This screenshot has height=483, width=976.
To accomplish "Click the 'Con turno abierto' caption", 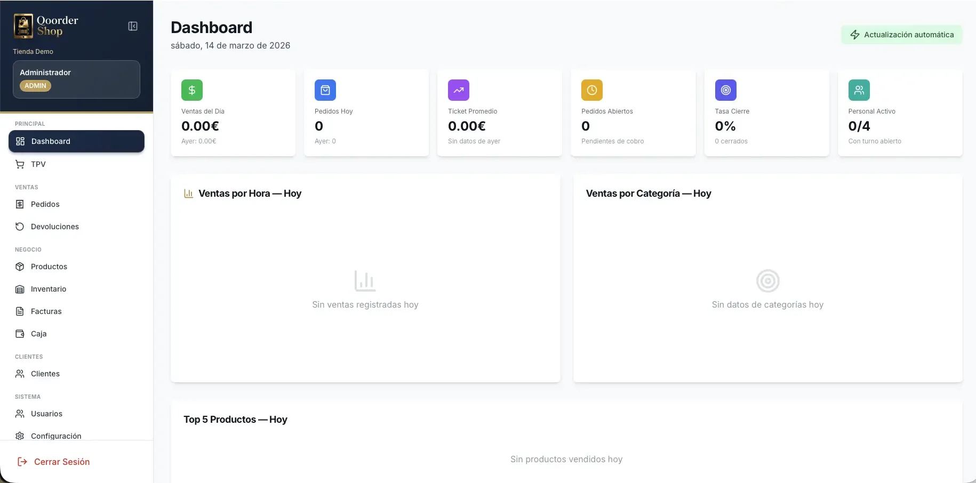I will pos(875,141).
